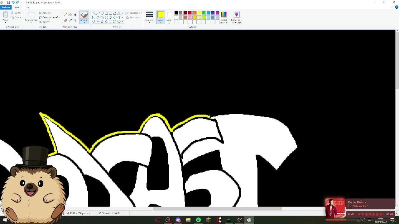399x224 pixels.
Task: Pick the purple color swatch
Action: (x=217, y=13)
